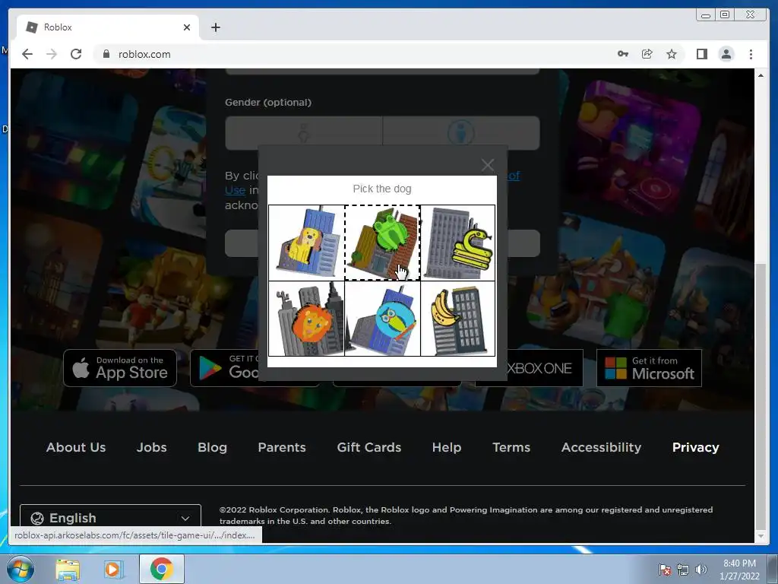Click scrollbar down arrow

[x=761, y=536]
